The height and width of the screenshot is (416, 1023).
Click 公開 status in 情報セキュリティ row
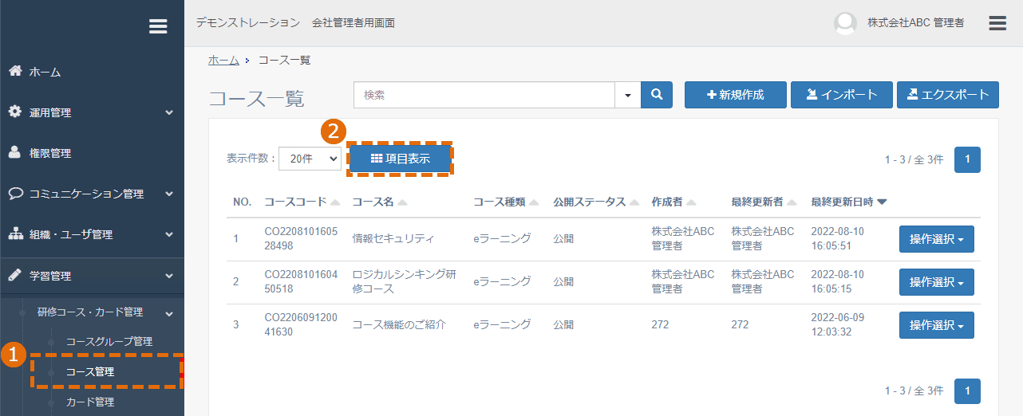pyautogui.click(x=563, y=238)
